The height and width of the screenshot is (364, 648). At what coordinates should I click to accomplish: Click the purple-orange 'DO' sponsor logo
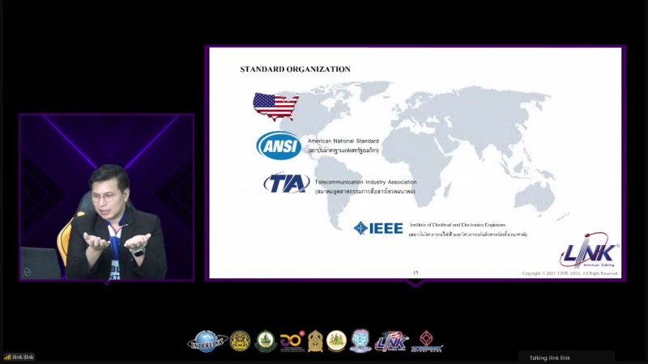click(292, 341)
